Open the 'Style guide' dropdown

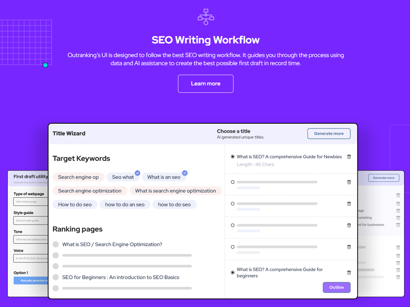31,220
